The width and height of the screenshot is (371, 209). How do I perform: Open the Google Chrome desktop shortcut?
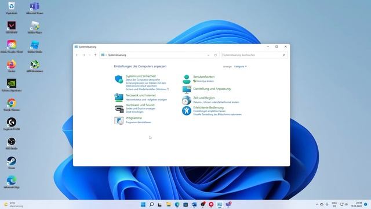[12, 105]
